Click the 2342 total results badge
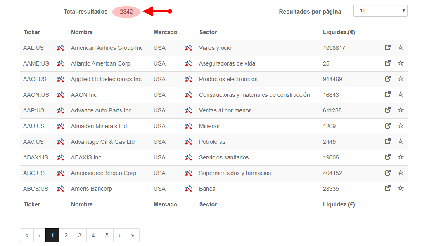Screen dimensions: 424x246 pyautogui.click(x=126, y=12)
